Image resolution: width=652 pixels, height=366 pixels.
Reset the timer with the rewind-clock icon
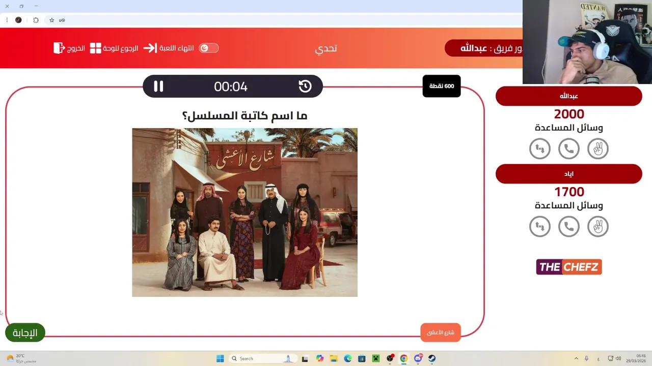tap(305, 86)
